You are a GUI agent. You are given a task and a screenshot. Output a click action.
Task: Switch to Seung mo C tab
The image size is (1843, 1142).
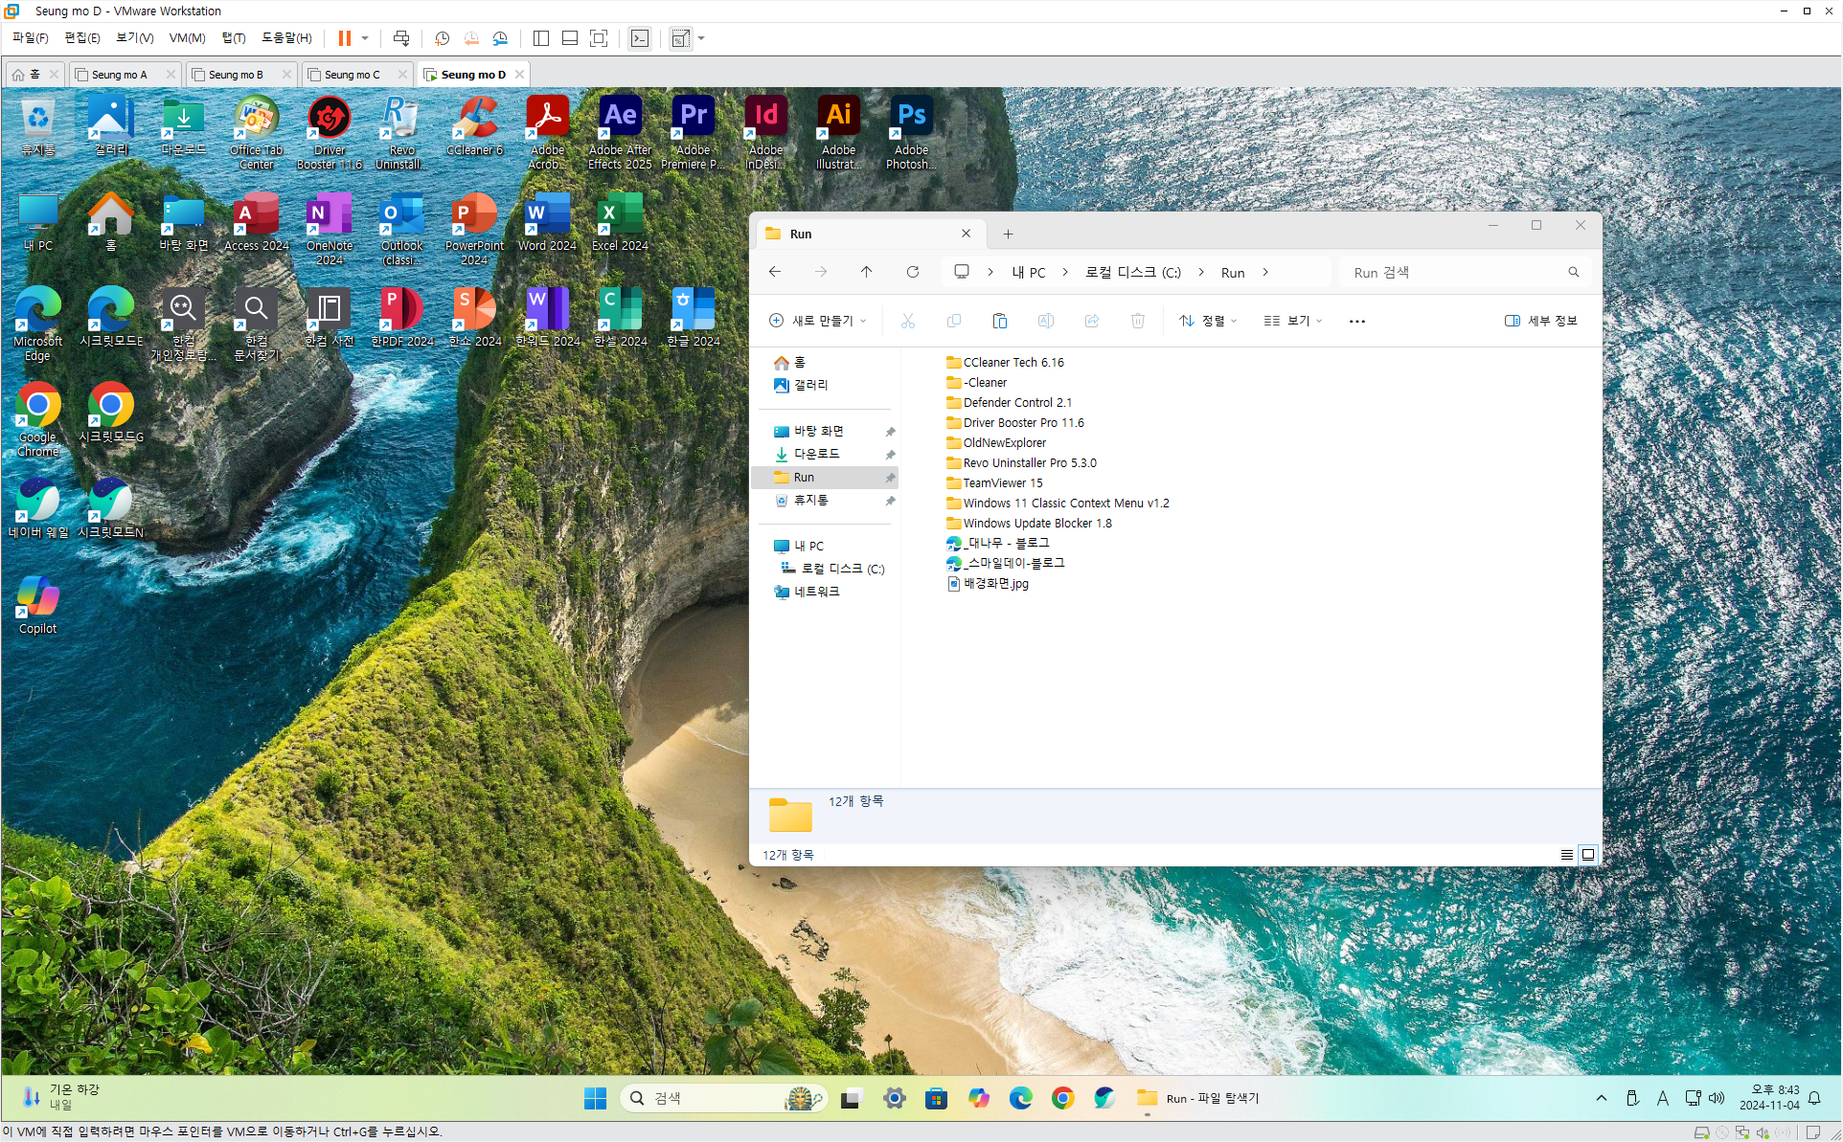pyautogui.click(x=352, y=74)
